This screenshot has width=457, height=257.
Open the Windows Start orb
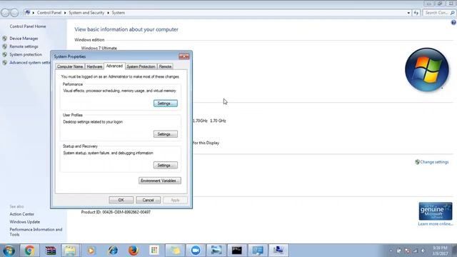(x=9, y=251)
